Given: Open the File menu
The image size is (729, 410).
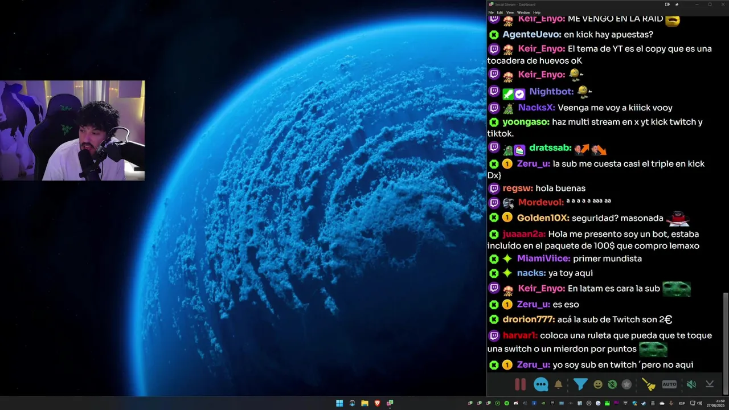Looking at the screenshot, I should (x=491, y=12).
